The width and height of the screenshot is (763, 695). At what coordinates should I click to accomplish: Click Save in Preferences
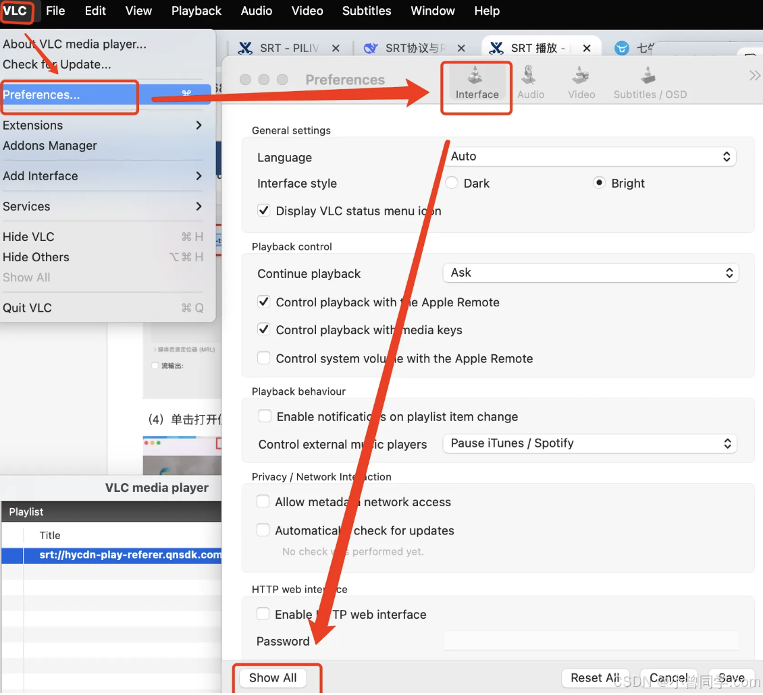[x=731, y=678]
